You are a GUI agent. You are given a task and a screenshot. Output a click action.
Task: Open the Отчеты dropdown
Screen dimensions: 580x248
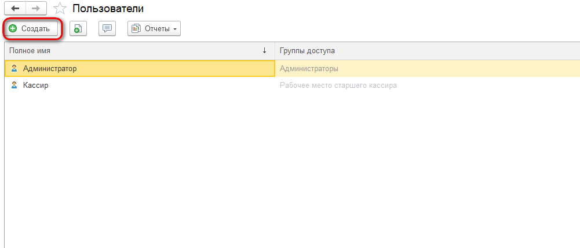pos(154,28)
